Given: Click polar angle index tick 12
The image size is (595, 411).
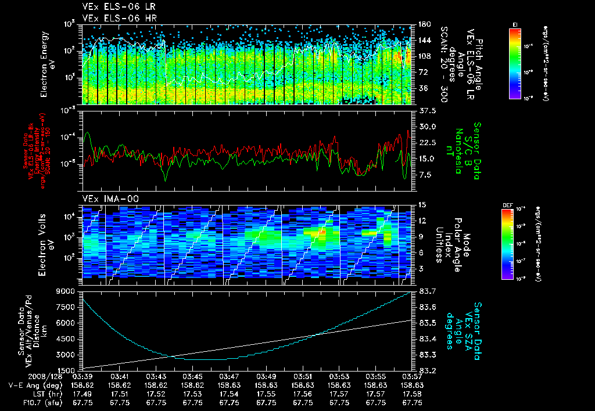Looking at the screenshot, I should click(x=423, y=221).
